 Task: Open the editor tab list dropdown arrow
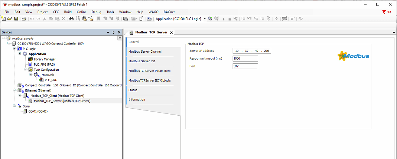pos(394,33)
